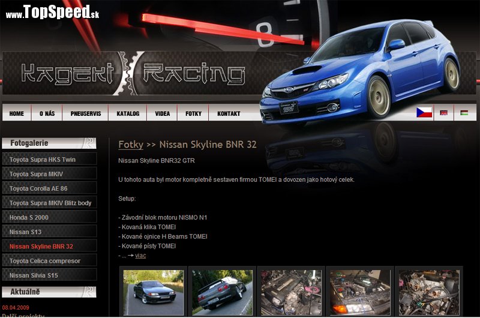Open the Nissan Silvia S15 gallery
The image size is (480, 318).
point(49,275)
